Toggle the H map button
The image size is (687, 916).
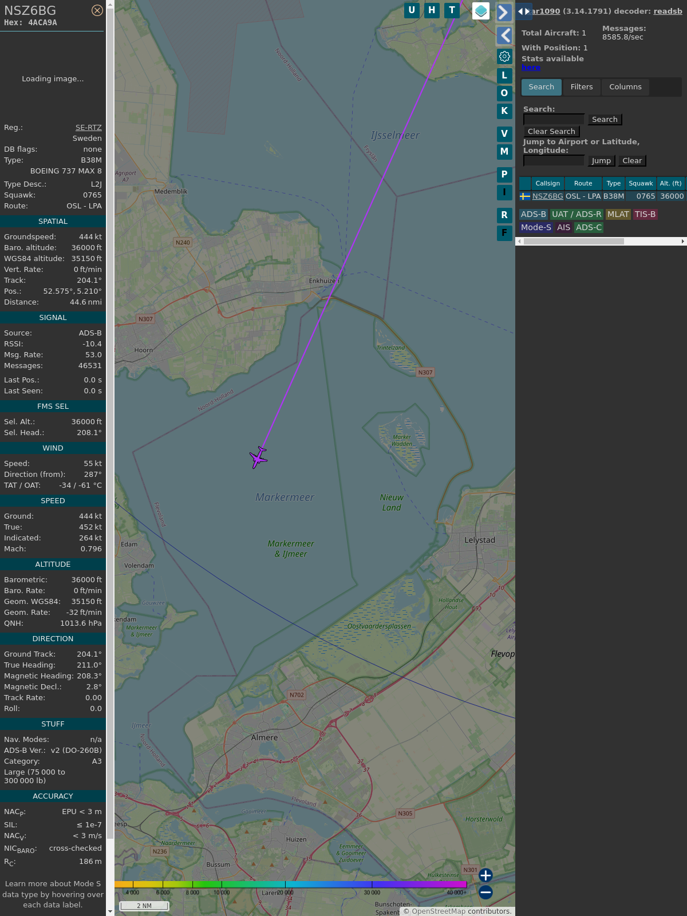(432, 10)
